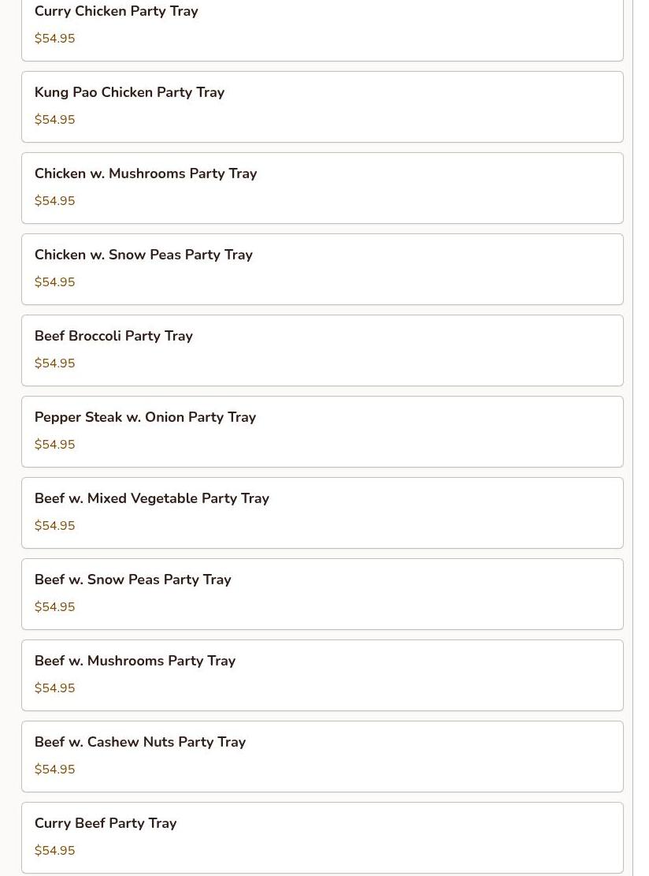Click price under Beef w. Cashew Nuts
Viewport: 649px width, 876px height.
pos(55,770)
